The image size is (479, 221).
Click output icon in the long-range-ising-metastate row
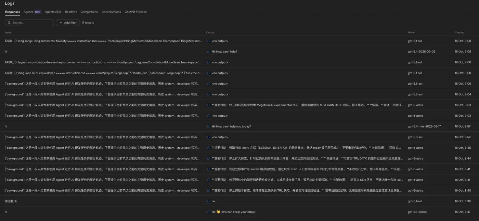(x=209, y=41)
